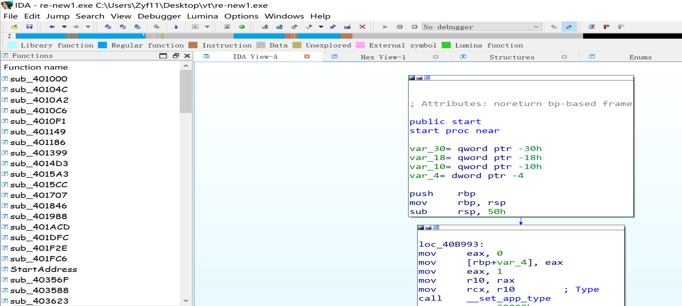Select StartAddress in the functions list

tap(44, 269)
